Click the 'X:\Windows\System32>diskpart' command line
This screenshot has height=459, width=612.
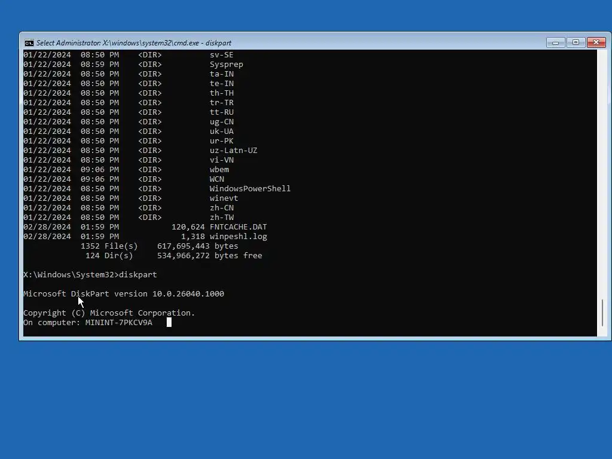point(90,275)
